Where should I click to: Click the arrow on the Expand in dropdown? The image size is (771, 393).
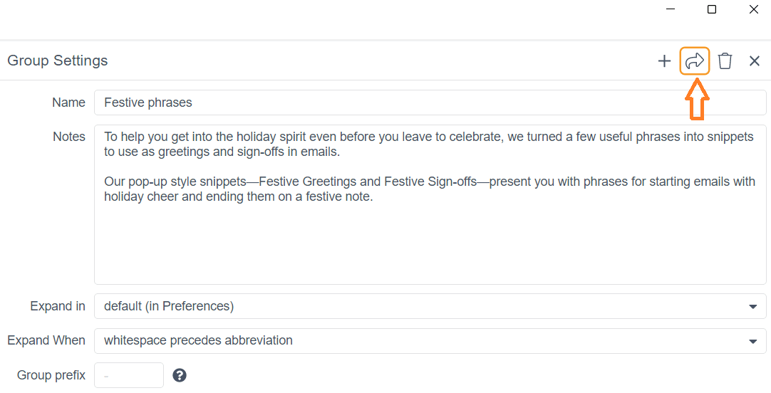pos(752,307)
